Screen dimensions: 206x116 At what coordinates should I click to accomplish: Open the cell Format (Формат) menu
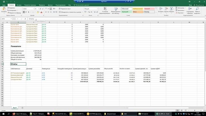pos(172,10)
